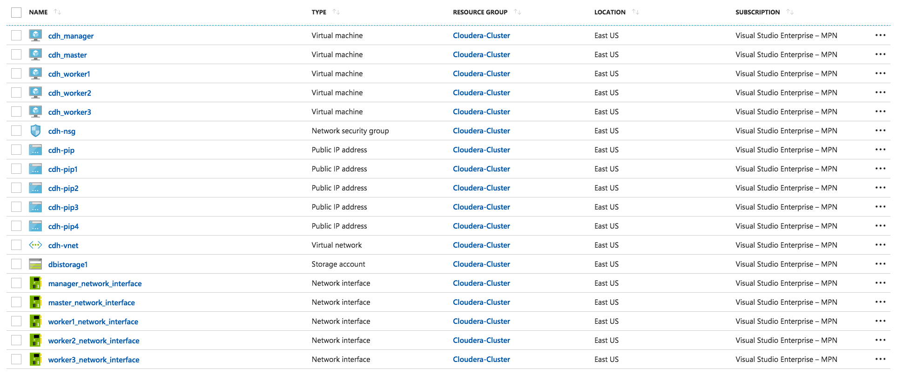Sort the list by the Name column
903x381 pixels.
coord(57,12)
